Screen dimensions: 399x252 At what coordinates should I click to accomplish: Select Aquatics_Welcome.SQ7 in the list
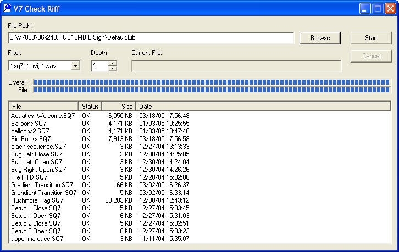coord(43,116)
